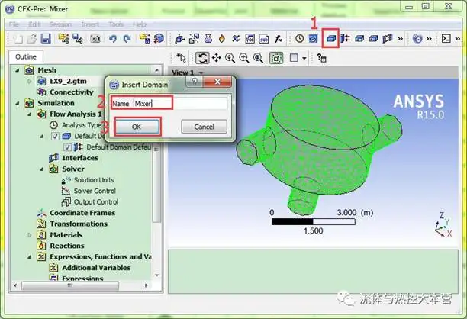Click the selection pointer tool icon
Image resolution: width=467 pixels, height=319 pixels.
pyautogui.click(x=181, y=58)
